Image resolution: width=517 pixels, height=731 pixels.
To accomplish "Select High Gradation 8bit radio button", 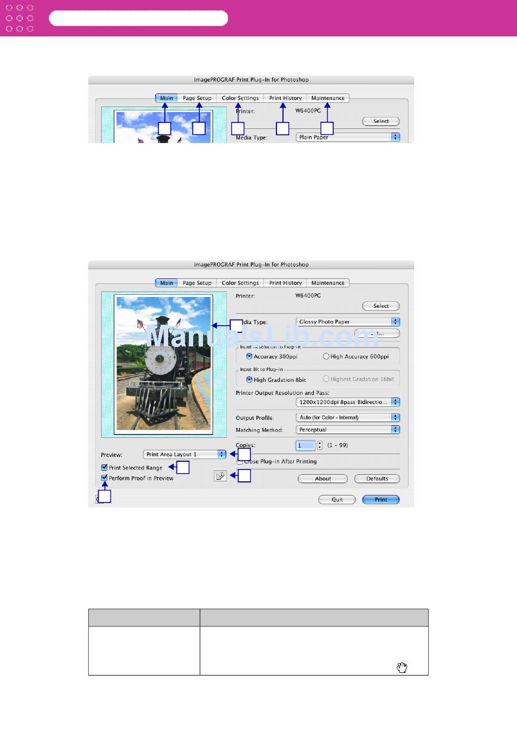I will [249, 380].
